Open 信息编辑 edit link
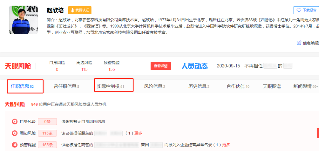The width and height of the screenshot is (319, 151). pos(308,43)
